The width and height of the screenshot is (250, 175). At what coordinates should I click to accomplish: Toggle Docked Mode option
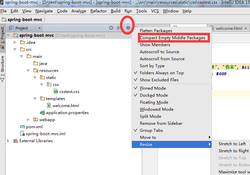[172, 95]
